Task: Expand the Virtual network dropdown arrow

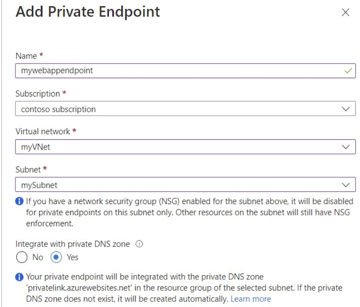Action: (x=346, y=147)
